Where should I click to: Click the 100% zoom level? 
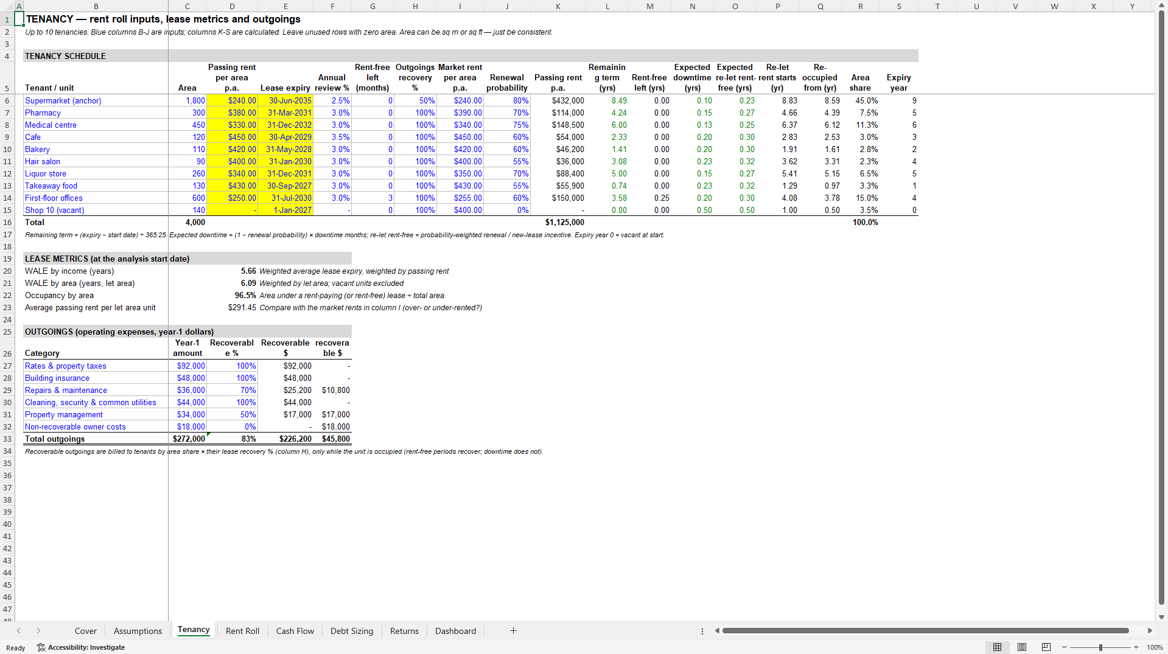[x=1155, y=647]
